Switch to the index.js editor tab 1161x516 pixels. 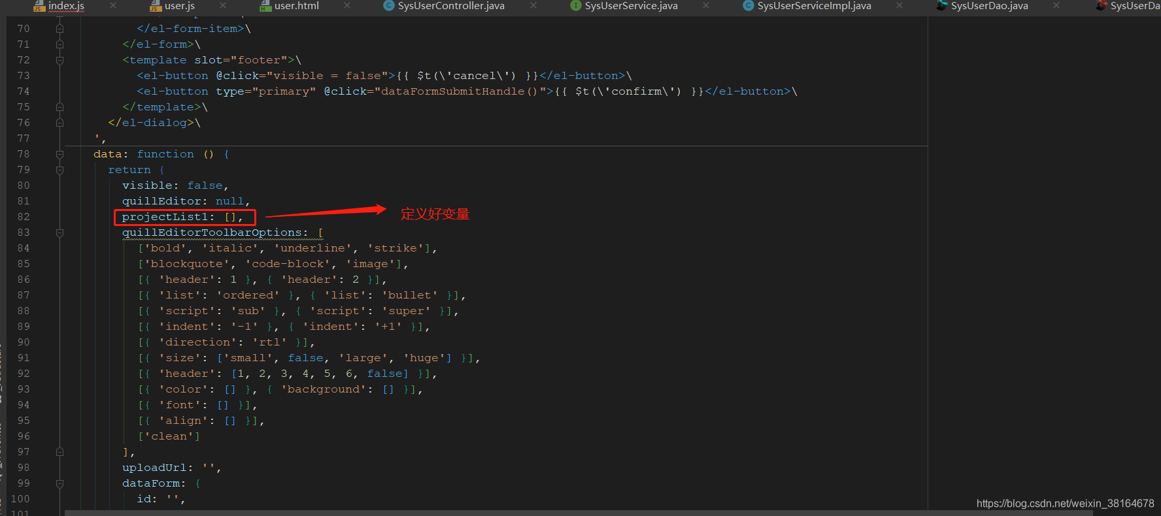pyautogui.click(x=66, y=6)
